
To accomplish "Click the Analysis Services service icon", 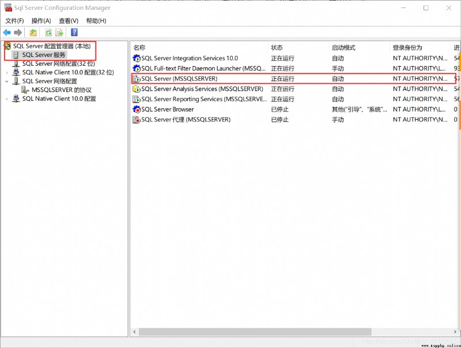I will click(x=137, y=89).
